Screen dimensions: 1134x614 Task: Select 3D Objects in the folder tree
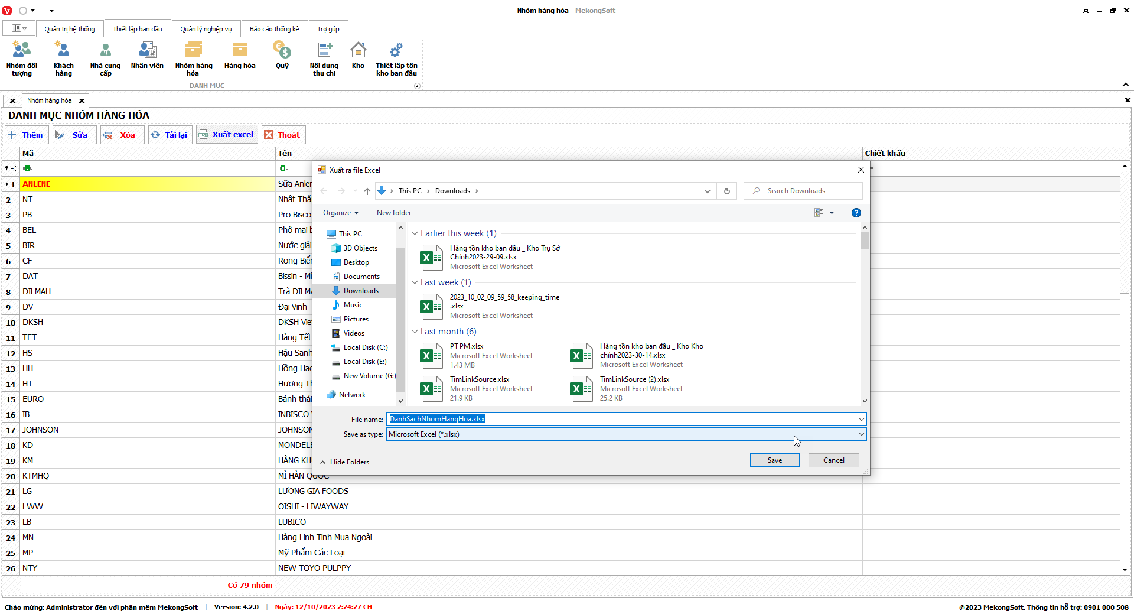tap(360, 248)
